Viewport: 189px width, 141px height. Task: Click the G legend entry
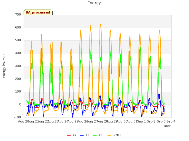(x=71, y=135)
